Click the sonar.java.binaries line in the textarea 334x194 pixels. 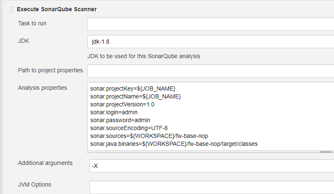174,144
